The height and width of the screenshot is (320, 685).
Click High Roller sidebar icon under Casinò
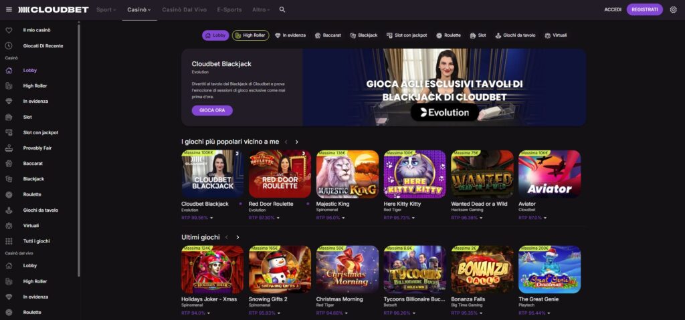pyautogui.click(x=9, y=86)
